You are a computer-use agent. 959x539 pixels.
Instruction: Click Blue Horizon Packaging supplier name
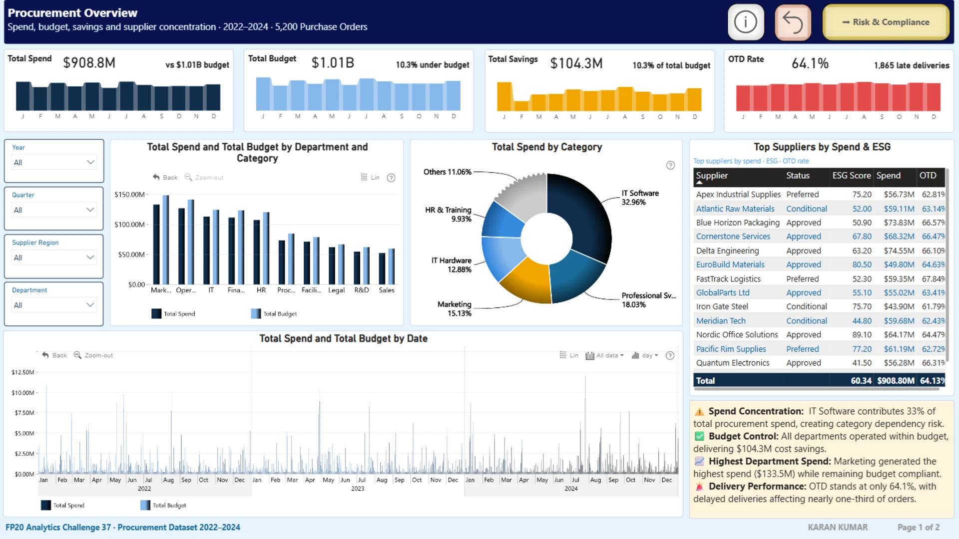(x=738, y=223)
